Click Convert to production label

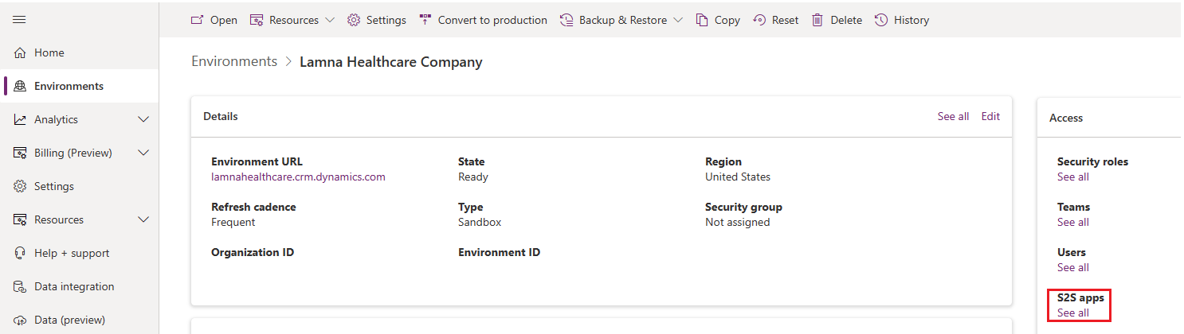492,20
